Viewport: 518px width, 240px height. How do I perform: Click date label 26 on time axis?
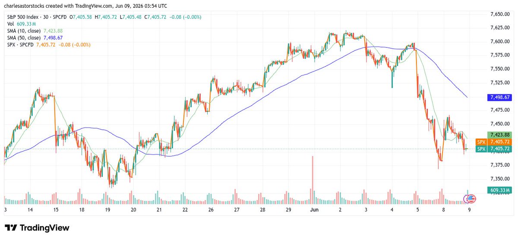pyautogui.click(x=211, y=209)
